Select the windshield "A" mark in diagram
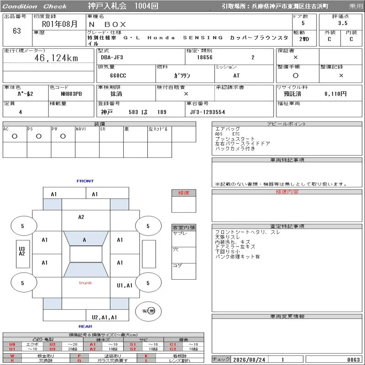365x365 pixels. [x=84, y=240]
